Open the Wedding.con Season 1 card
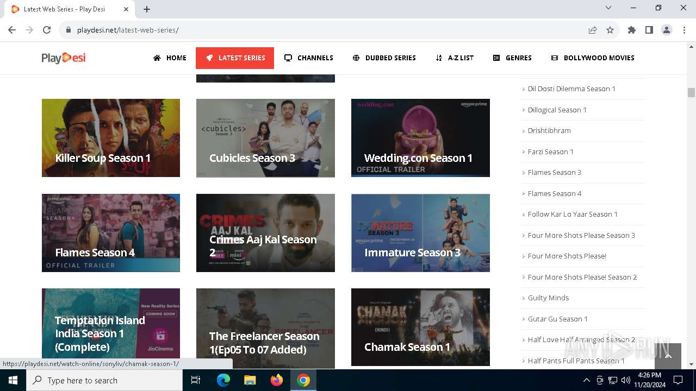 (420, 138)
